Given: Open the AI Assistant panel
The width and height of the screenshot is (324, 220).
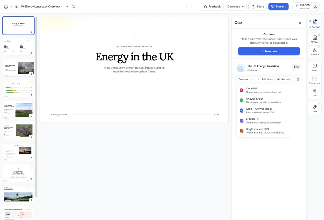Looking at the screenshot, I should [315, 23].
